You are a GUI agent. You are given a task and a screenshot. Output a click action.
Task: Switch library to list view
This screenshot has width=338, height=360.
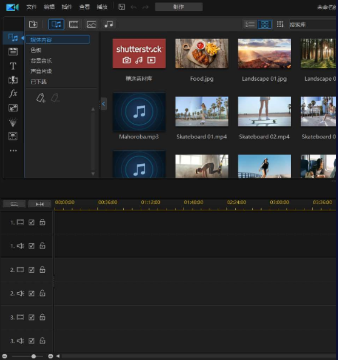click(250, 24)
